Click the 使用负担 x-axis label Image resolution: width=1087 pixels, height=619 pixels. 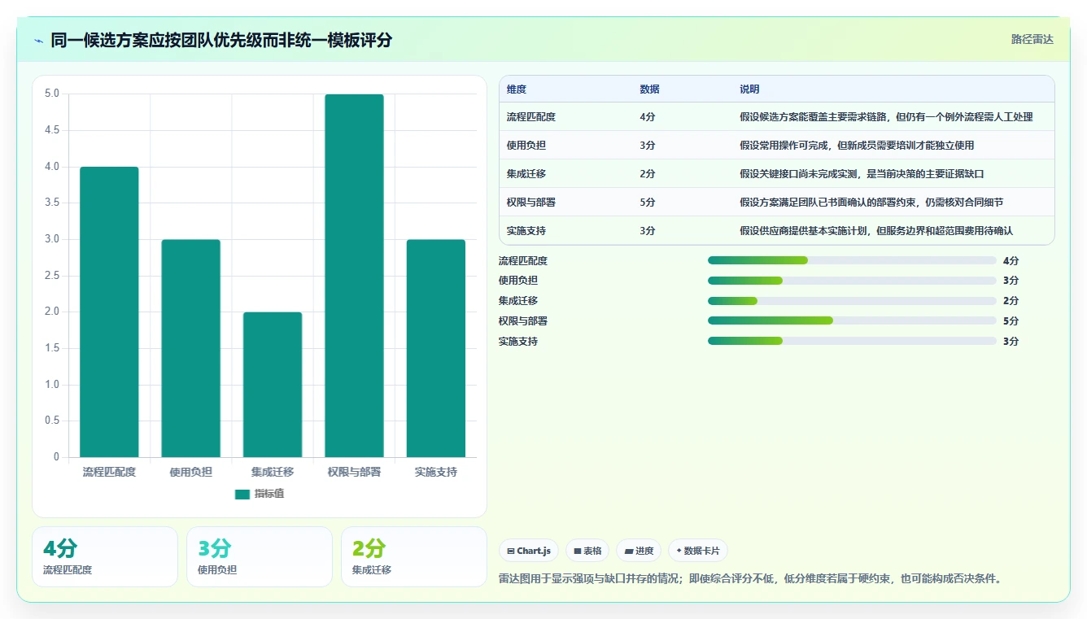pos(191,472)
